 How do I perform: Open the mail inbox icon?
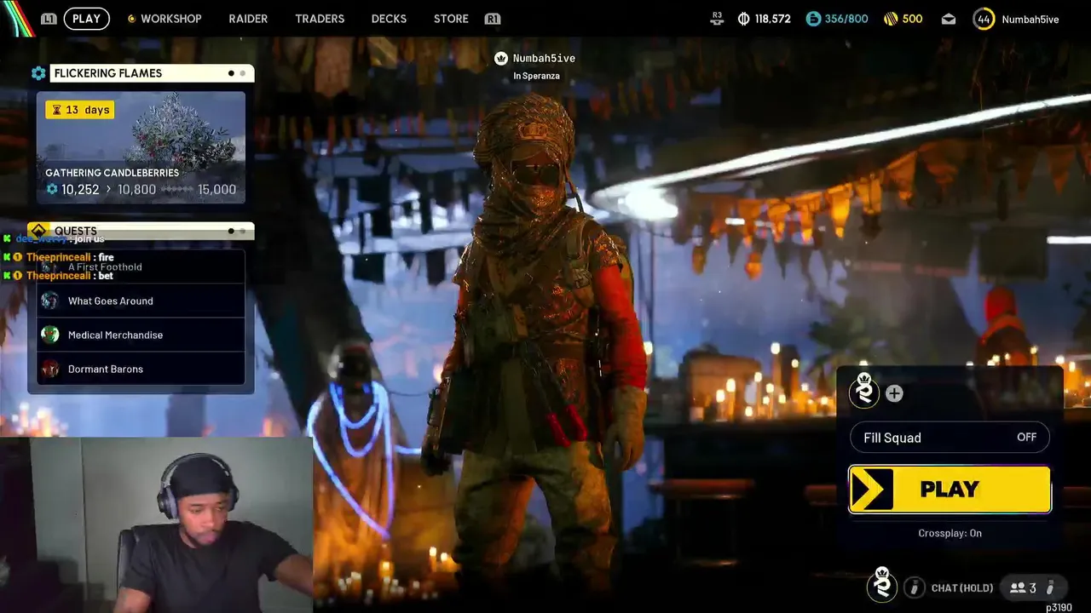tap(949, 19)
